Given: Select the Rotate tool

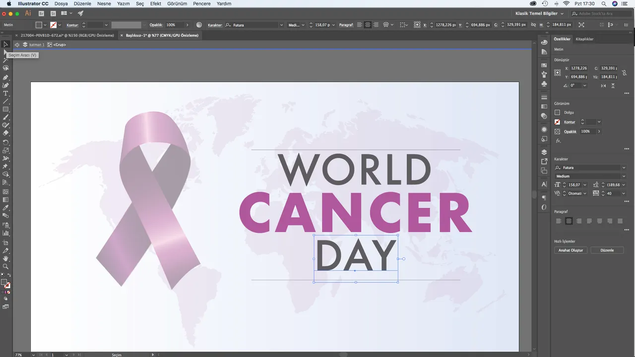Looking at the screenshot, I should [6, 142].
